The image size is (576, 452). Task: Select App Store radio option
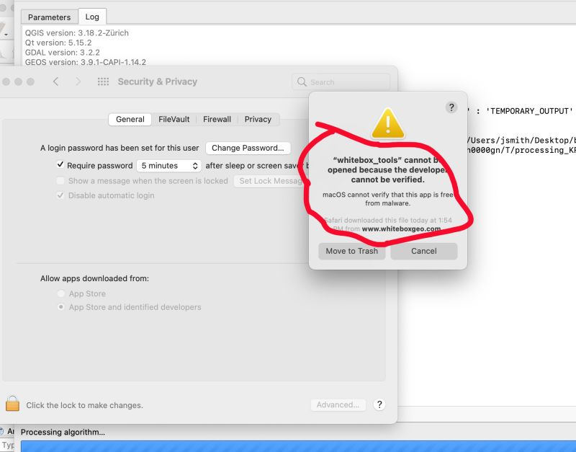tap(61, 293)
